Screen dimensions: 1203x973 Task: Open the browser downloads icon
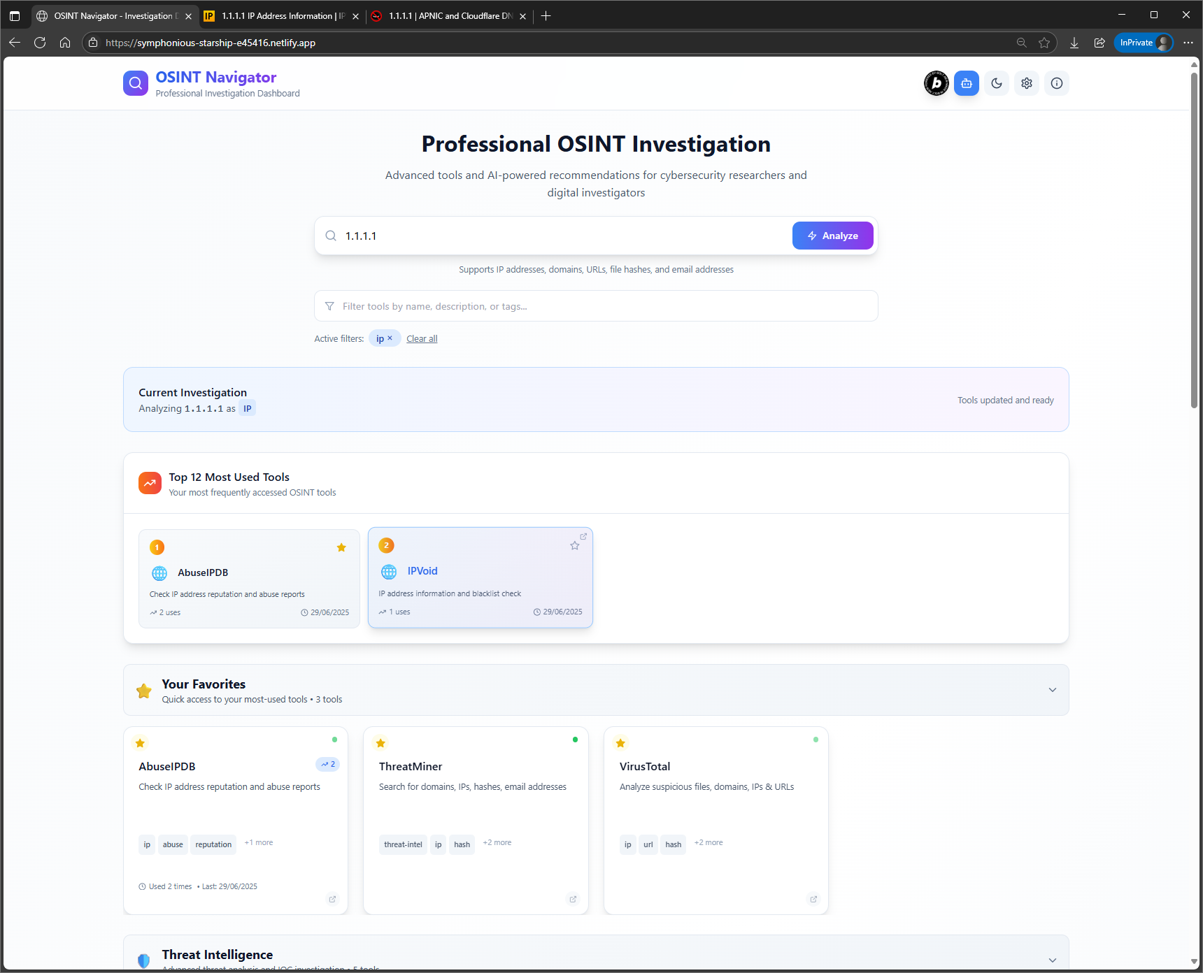[x=1074, y=43]
